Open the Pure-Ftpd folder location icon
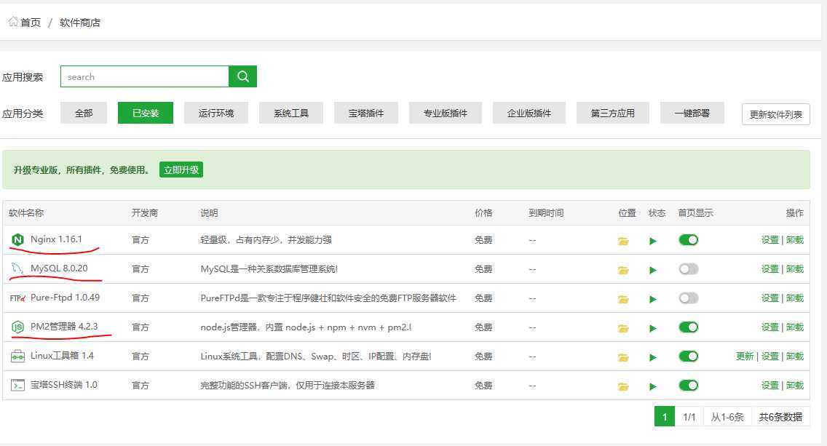 pyautogui.click(x=623, y=299)
